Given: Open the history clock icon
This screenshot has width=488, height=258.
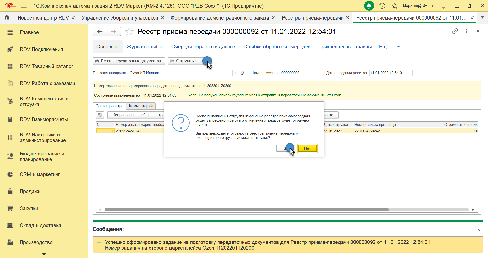Looking at the screenshot, I should [382, 6].
